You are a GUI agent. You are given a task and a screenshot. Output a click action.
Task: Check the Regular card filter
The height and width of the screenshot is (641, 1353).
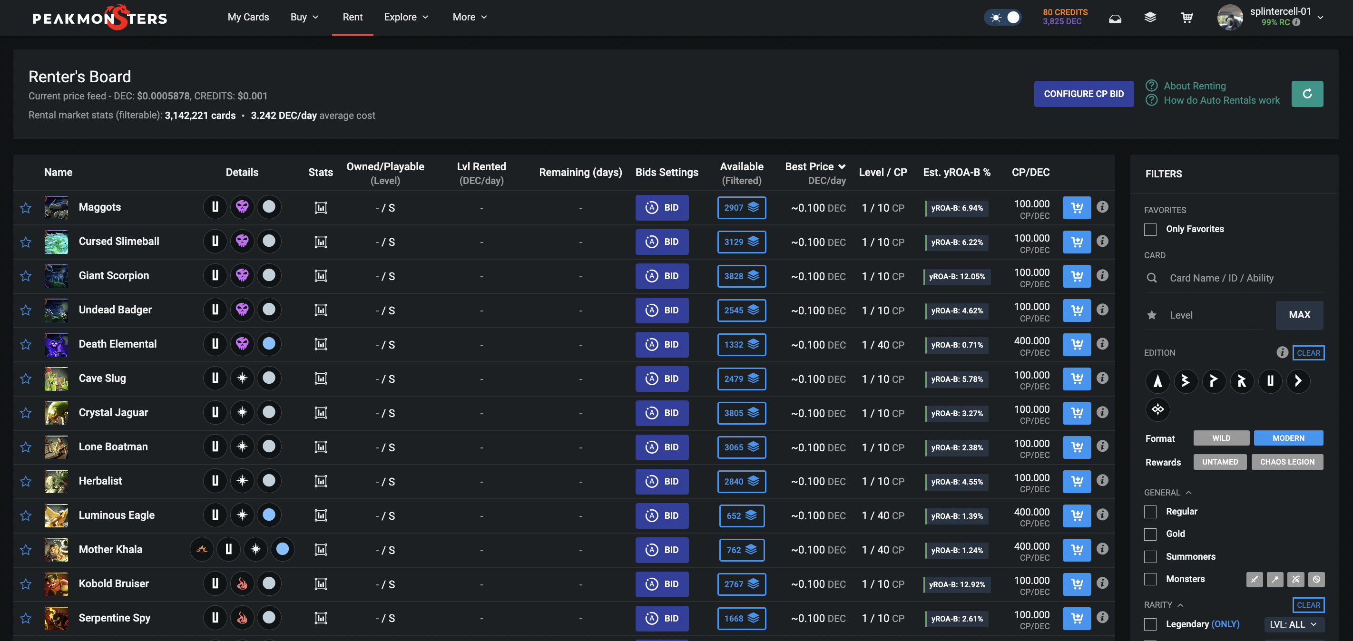(x=1150, y=512)
